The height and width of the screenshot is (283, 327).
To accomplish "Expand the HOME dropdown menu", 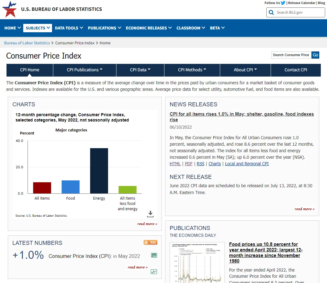I will pos(12,28).
